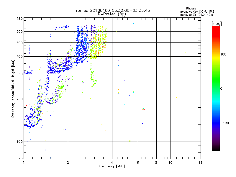Viewport: 236px width, 177px height.
Task: Click the x-axis tick label "1"
Action: [x=24, y=163]
